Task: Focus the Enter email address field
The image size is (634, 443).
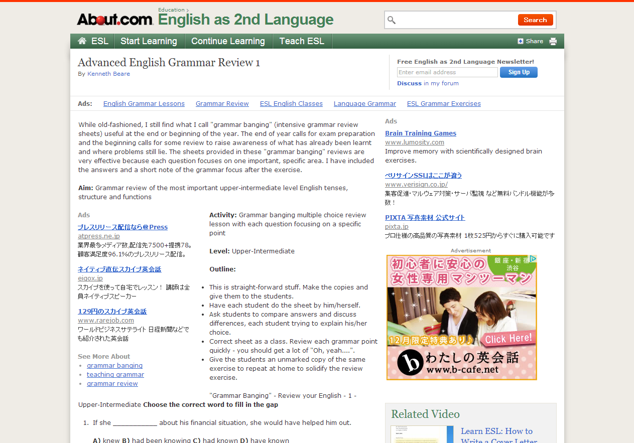Action: click(447, 72)
